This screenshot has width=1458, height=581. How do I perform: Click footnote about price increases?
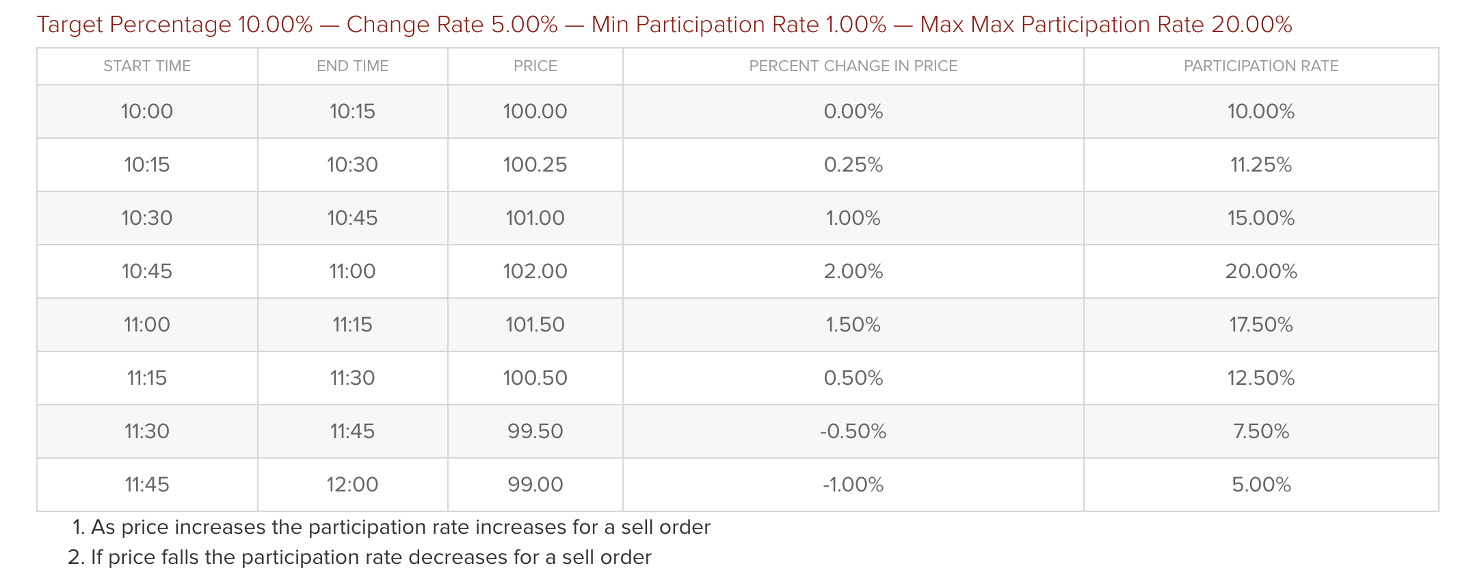tap(400, 528)
